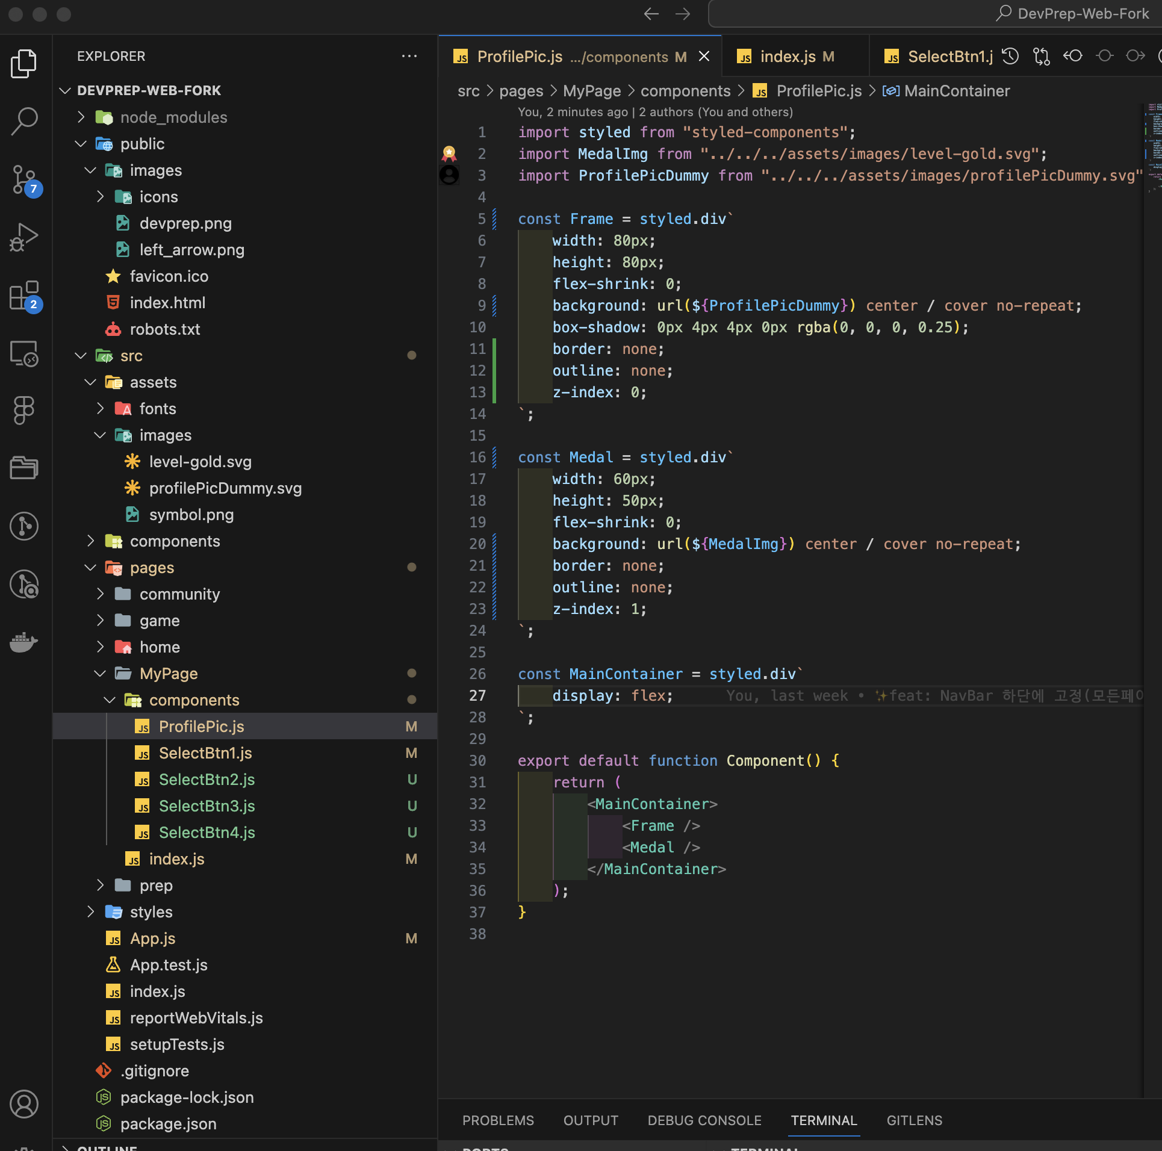Open the Docker view
1162x1151 pixels.
pos(24,642)
